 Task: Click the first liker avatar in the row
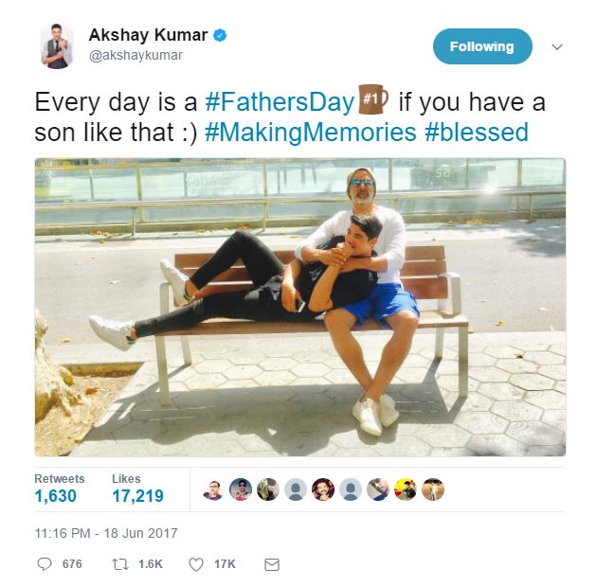pos(213,489)
